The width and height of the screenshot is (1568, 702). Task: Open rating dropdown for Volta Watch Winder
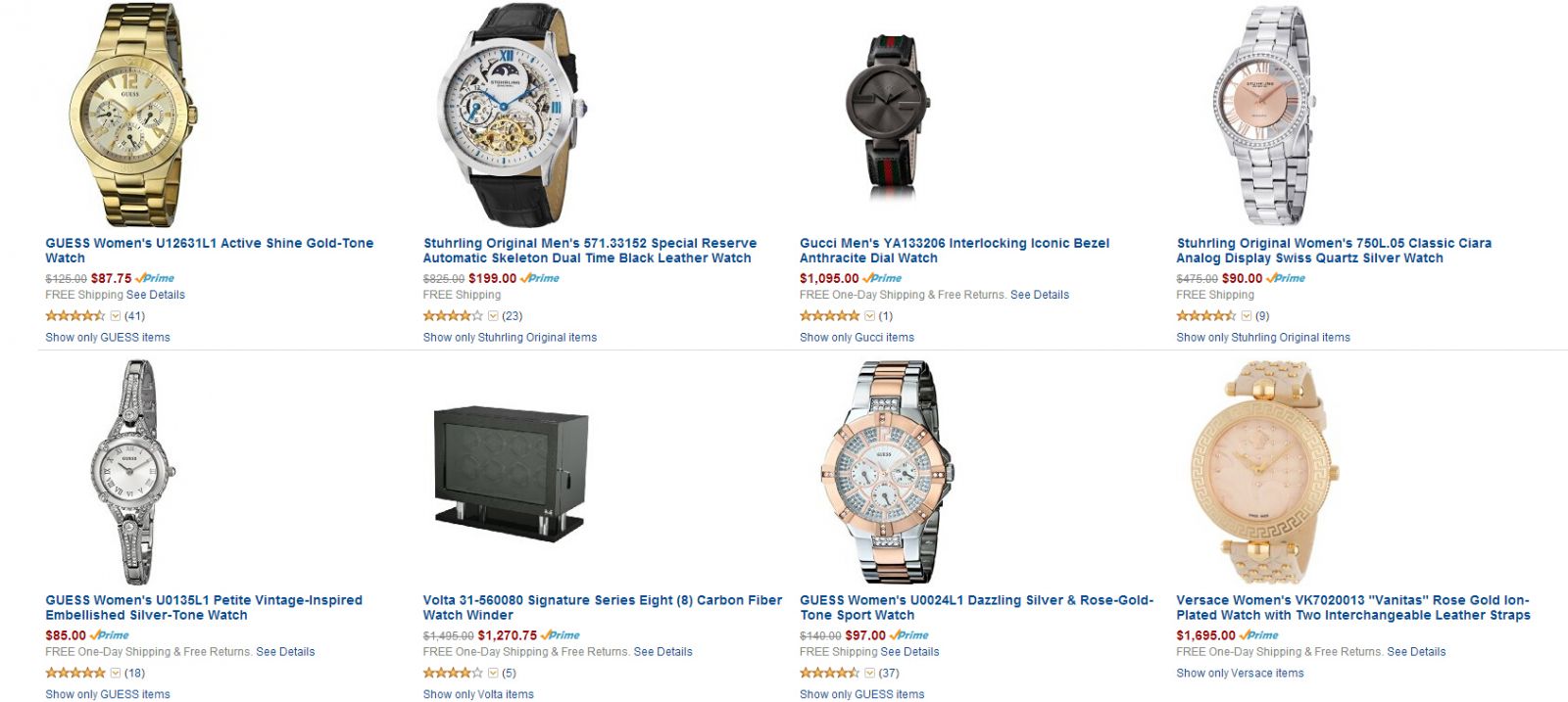click(493, 674)
